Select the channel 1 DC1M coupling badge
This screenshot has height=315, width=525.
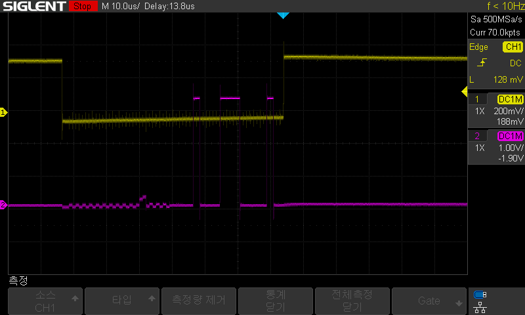pos(510,99)
